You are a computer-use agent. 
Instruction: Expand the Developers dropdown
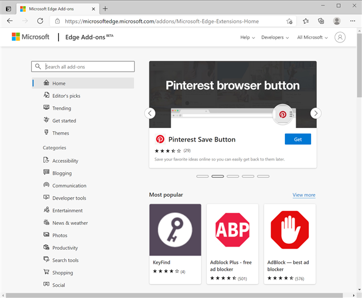(x=275, y=37)
